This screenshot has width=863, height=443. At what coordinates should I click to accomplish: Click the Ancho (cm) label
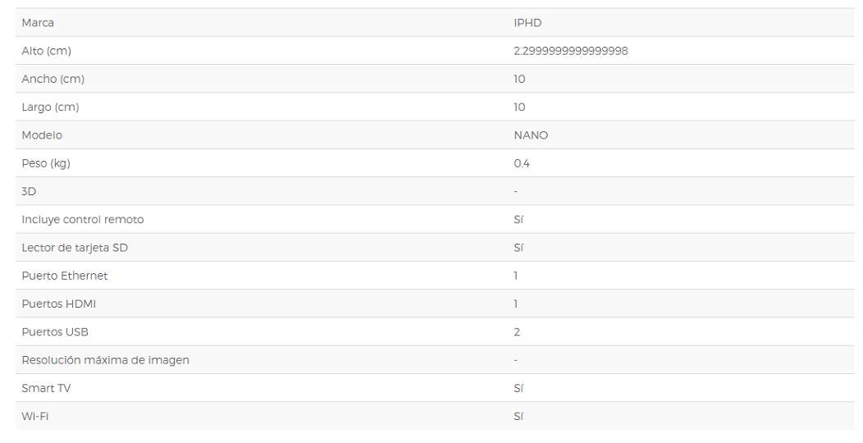pos(53,79)
